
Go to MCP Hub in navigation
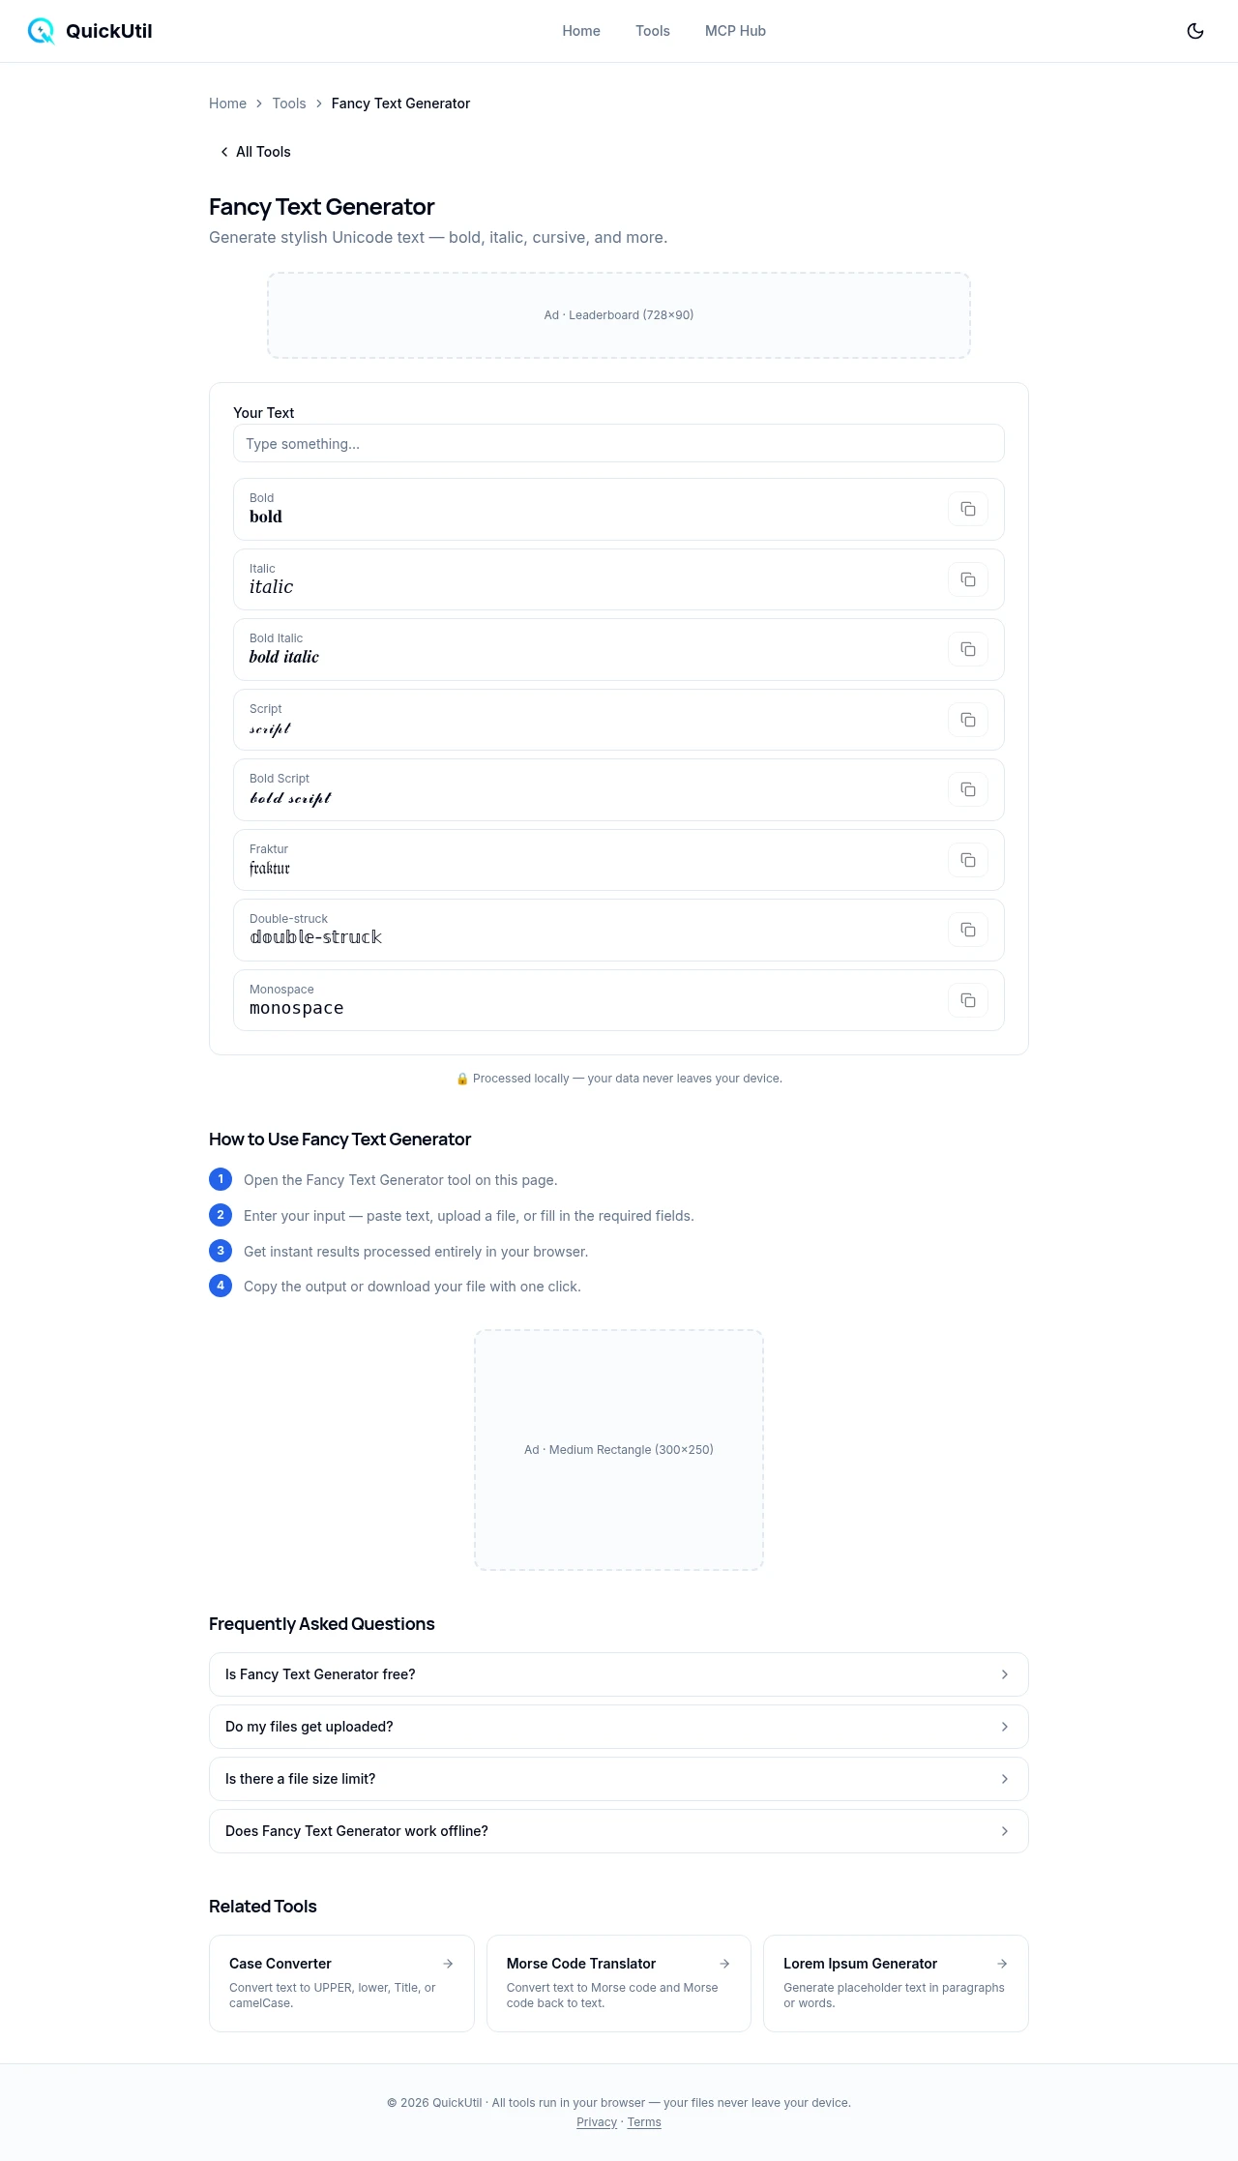click(735, 31)
